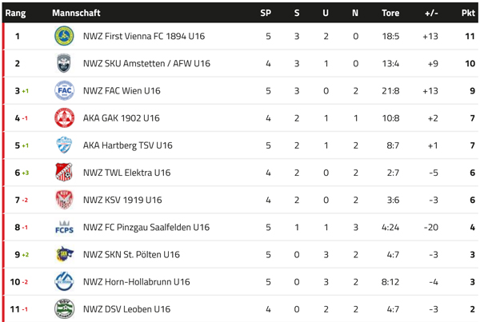Click the TWL Elektra club crest
This screenshot has height=322, width=480.
[x=64, y=173]
